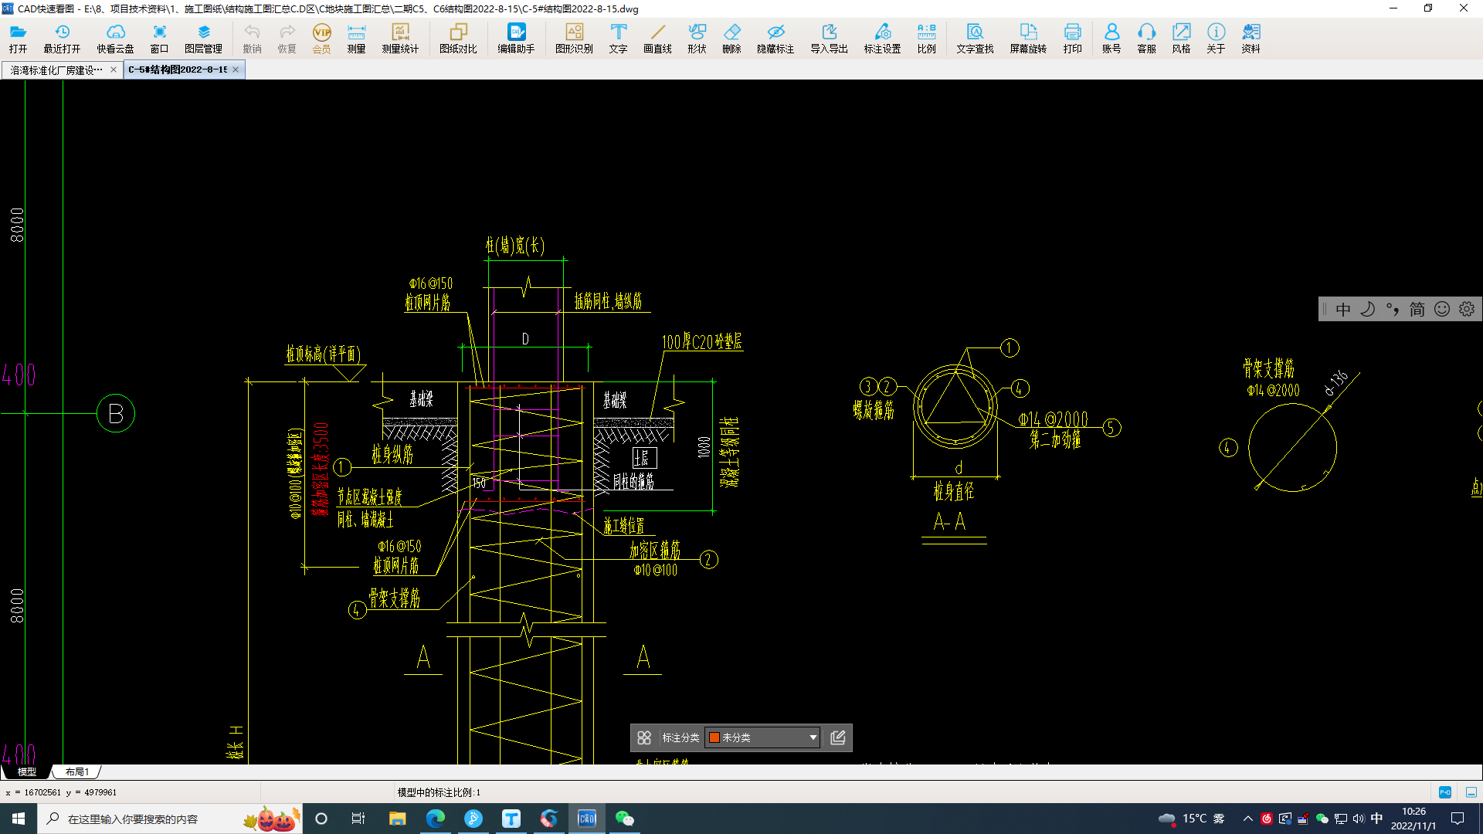Open the 资料 resources icon
Image resolution: width=1483 pixels, height=834 pixels.
[1251, 38]
